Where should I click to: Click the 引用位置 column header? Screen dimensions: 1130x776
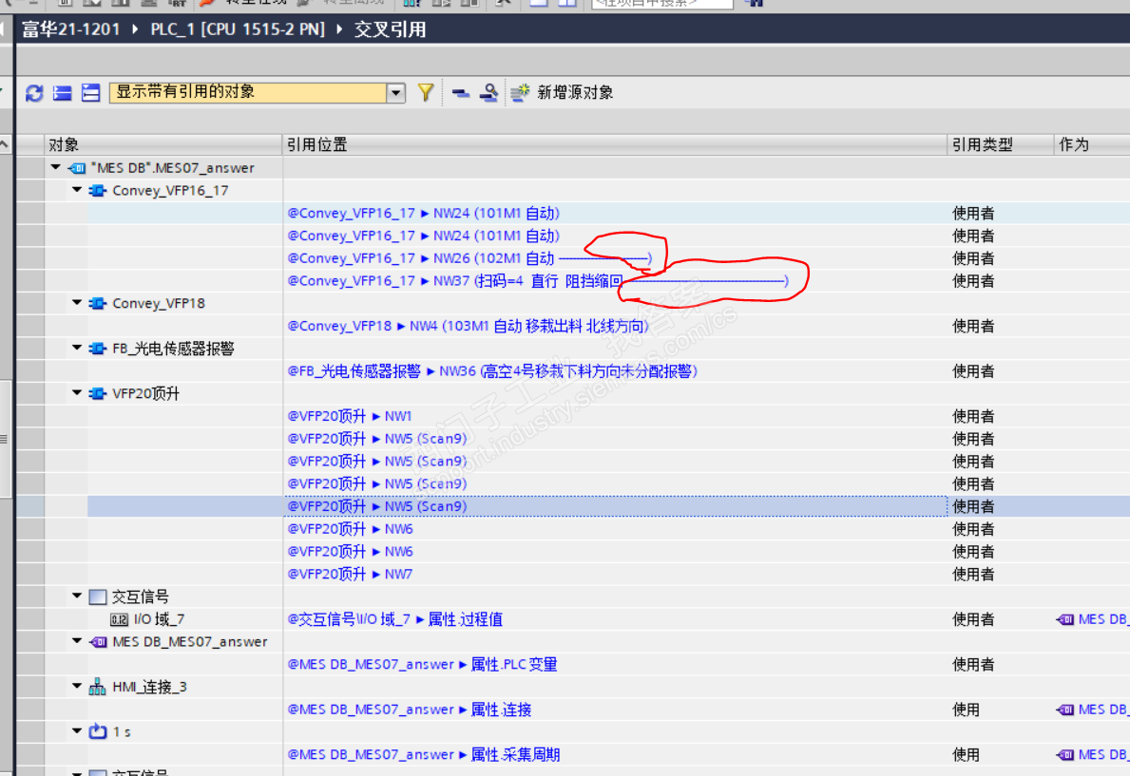(614, 144)
